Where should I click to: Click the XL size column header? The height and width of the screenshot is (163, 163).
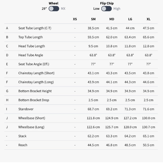click(x=148, y=19)
